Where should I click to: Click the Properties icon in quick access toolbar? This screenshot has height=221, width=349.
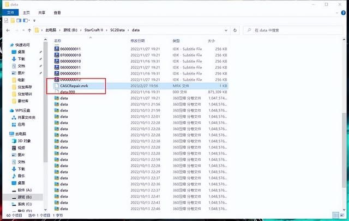click(x=6, y=21)
